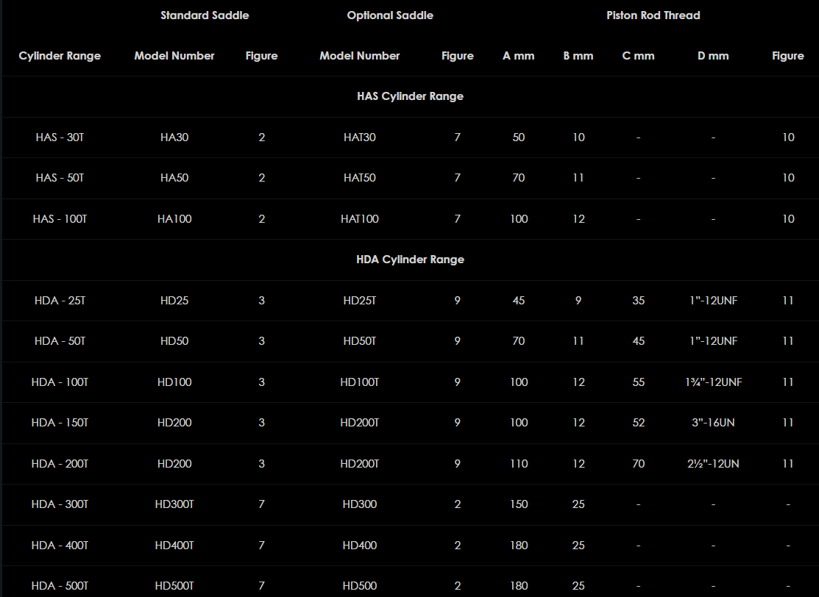Select the HDA Cylinder Range section heading
This screenshot has height=597, width=819.
(x=410, y=260)
